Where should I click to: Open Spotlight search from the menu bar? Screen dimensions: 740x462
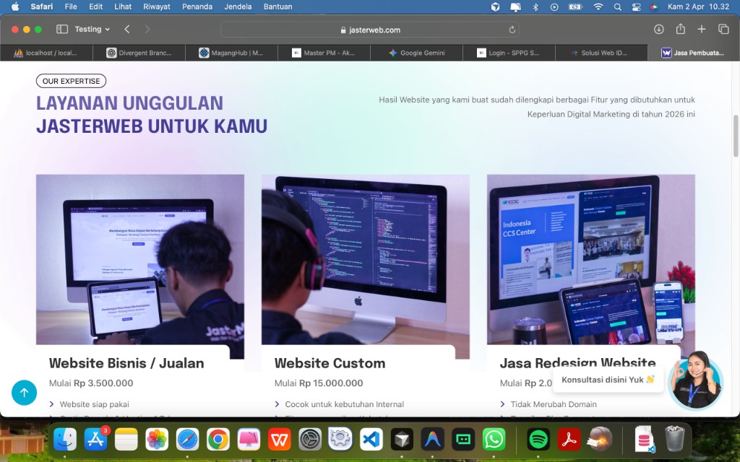[617, 6]
